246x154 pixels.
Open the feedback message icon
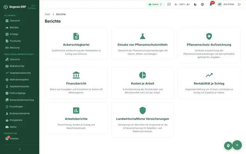(169, 4)
